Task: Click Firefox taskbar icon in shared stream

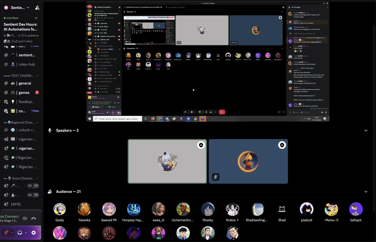Action: [153, 119]
